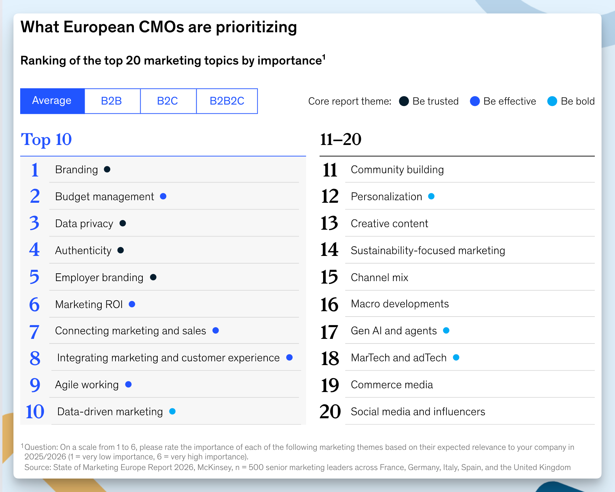This screenshot has height=492, width=615.
Task: Click the dot next to MarTech and adTech
Action: tap(456, 357)
